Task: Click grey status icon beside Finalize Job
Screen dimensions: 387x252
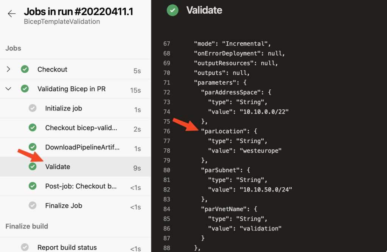Action: [33, 205]
